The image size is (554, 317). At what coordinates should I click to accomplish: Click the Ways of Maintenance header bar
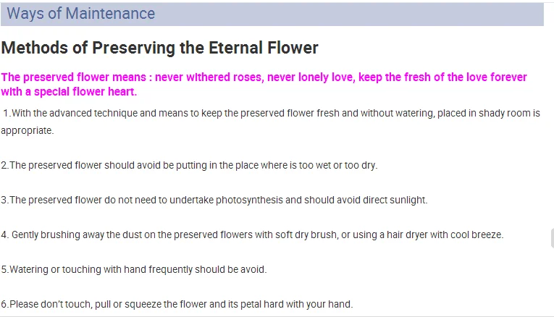click(x=272, y=14)
